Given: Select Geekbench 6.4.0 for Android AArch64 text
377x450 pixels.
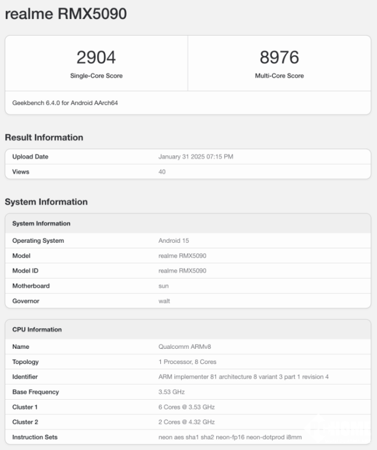Looking at the screenshot, I should point(65,103).
